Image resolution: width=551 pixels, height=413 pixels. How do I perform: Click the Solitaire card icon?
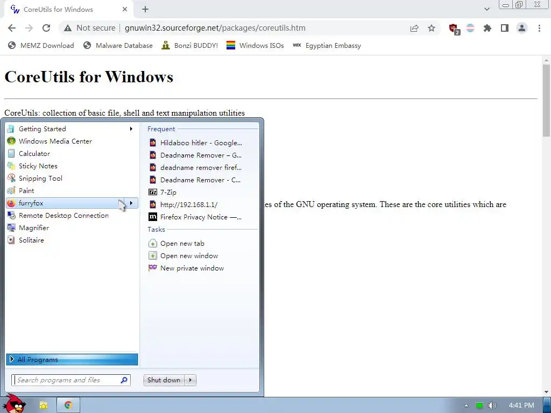[11, 240]
